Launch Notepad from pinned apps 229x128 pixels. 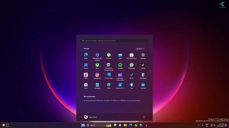(97, 86)
